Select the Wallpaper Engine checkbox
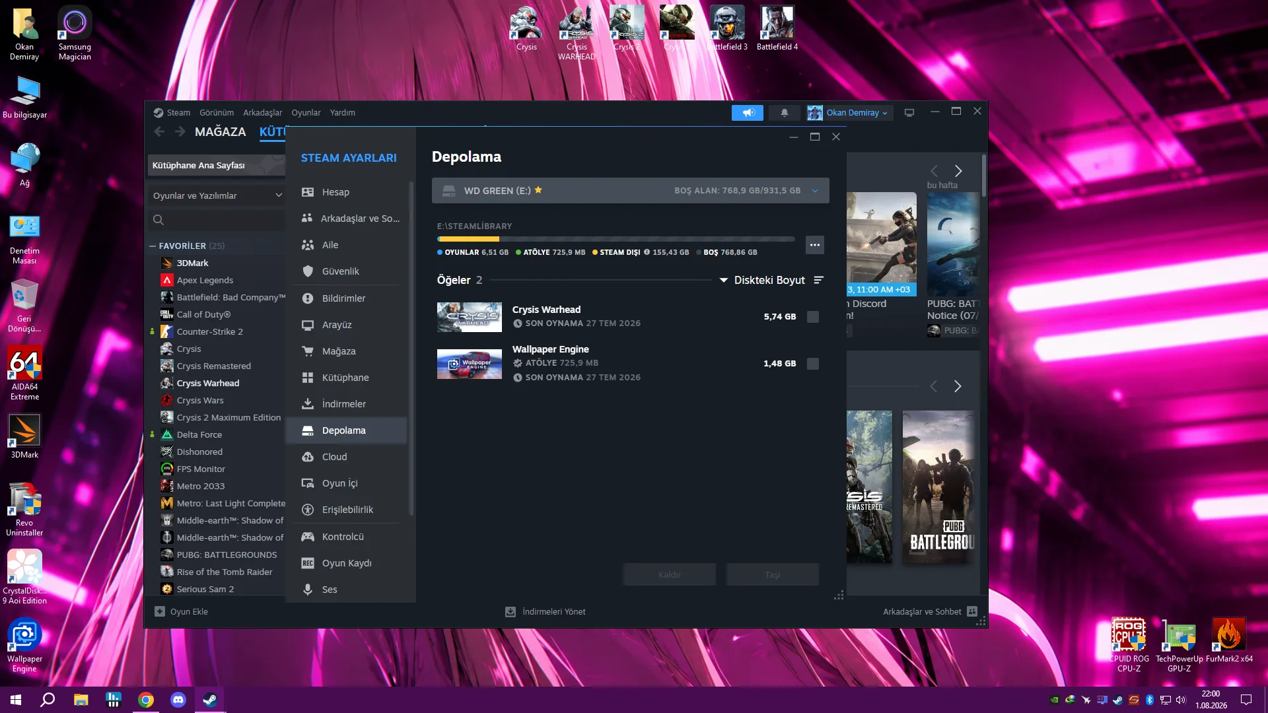The width and height of the screenshot is (1268, 713). point(813,364)
